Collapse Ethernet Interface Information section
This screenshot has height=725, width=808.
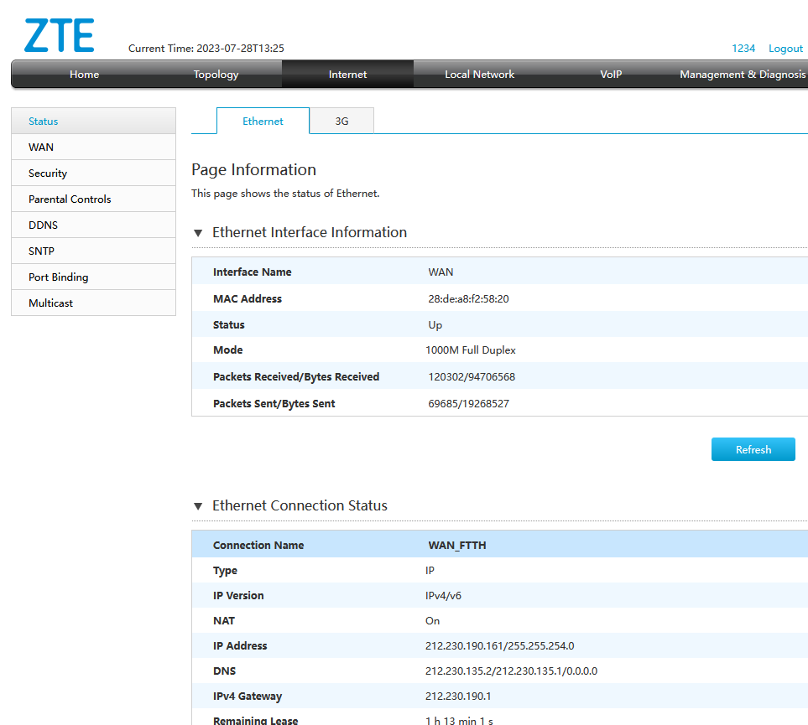click(x=199, y=233)
